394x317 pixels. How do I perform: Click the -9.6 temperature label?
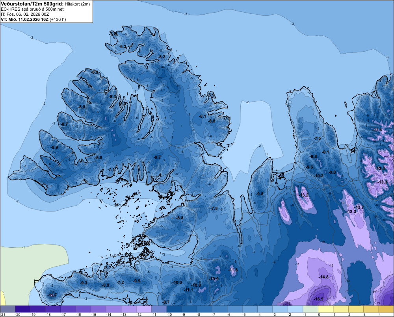click(x=309, y=167)
